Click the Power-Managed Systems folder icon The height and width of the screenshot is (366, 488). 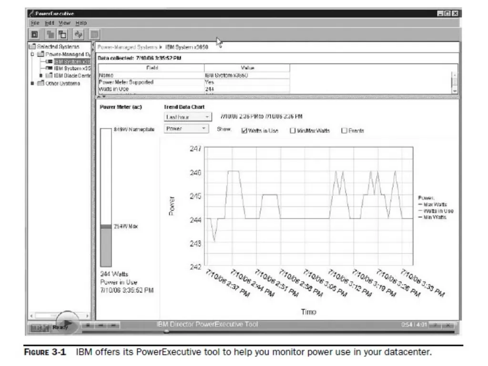click(x=41, y=54)
